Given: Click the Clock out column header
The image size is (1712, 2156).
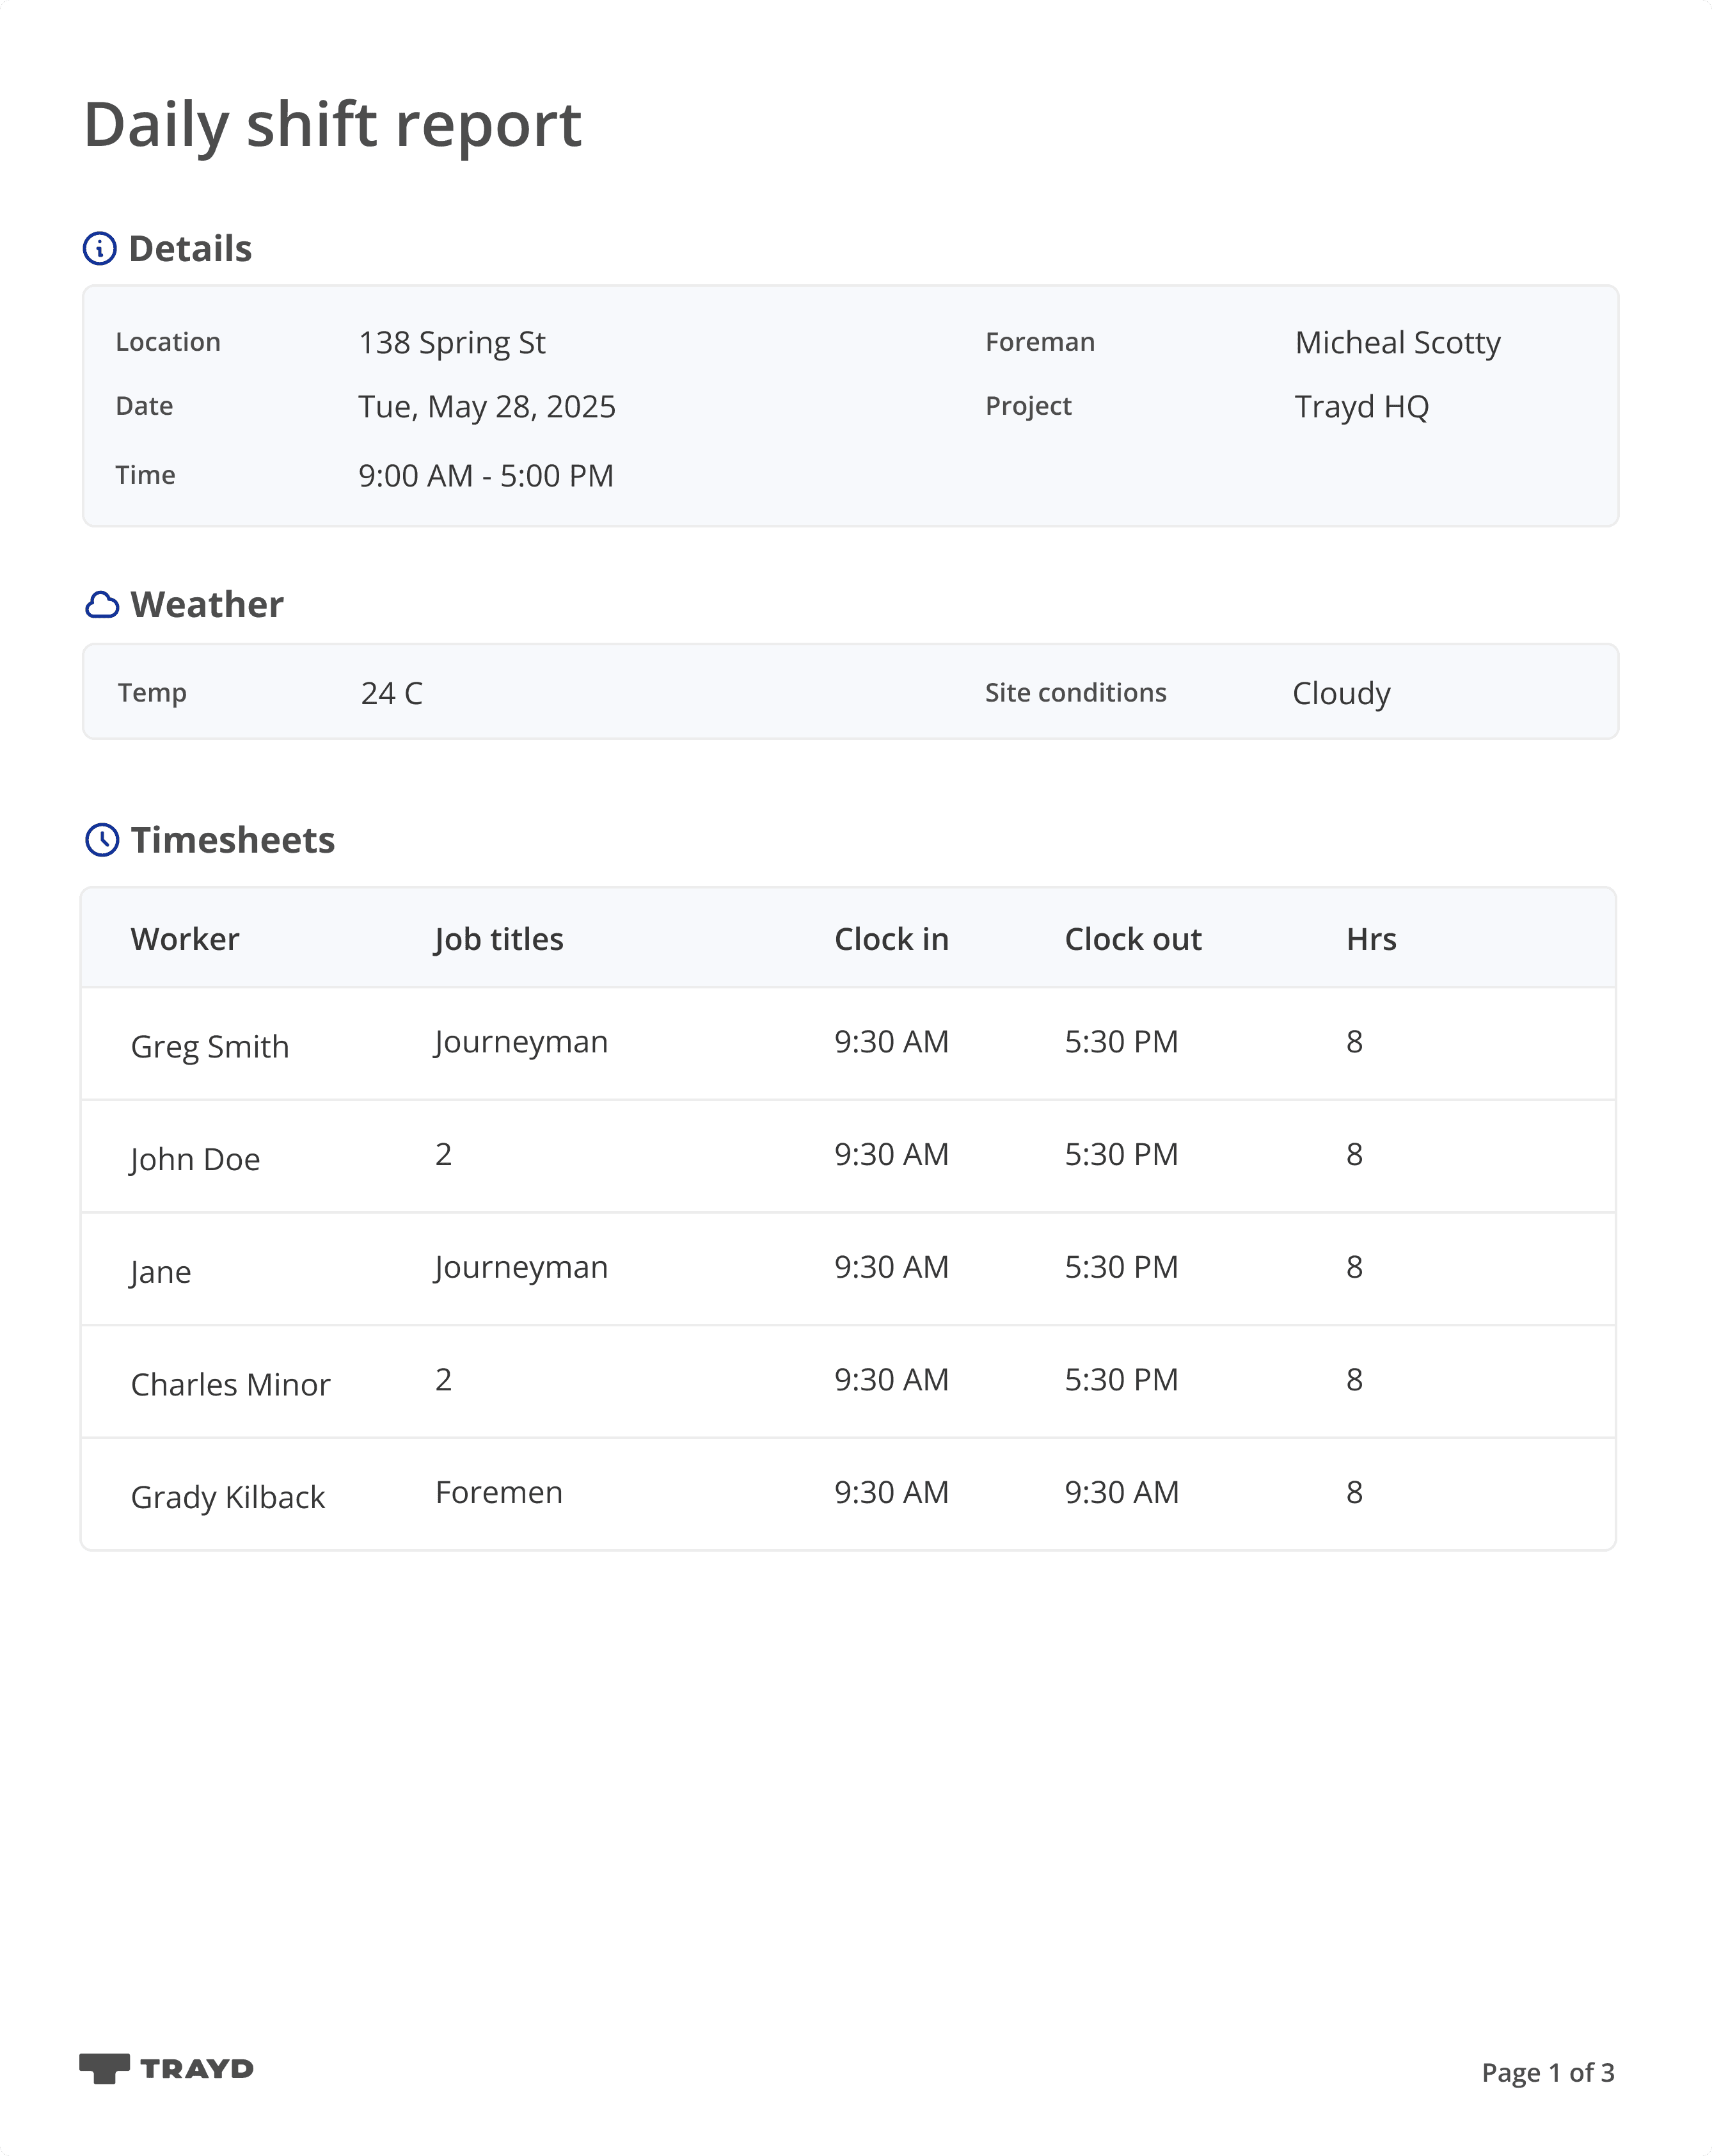Looking at the screenshot, I should tap(1132, 939).
